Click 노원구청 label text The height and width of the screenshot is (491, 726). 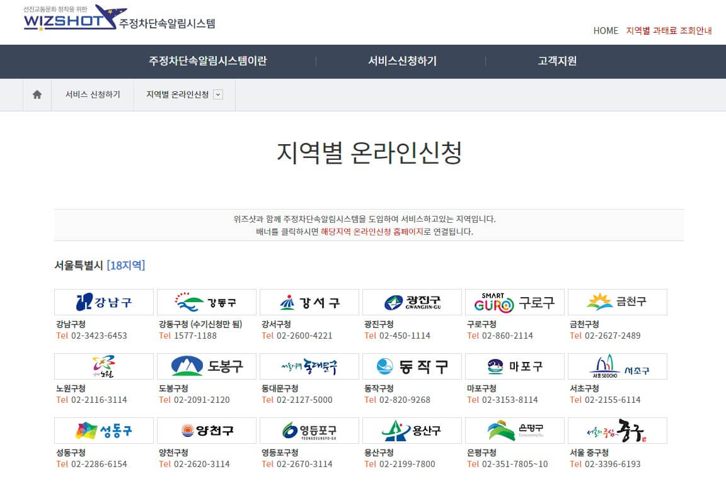[71, 388]
